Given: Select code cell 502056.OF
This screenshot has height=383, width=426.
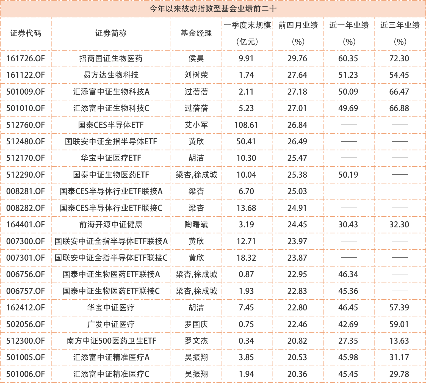Looking at the screenshot, I should tap(26, 324).
